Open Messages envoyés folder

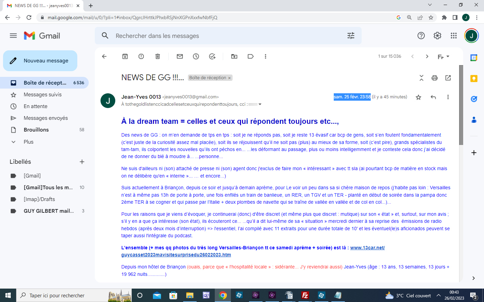44,118
